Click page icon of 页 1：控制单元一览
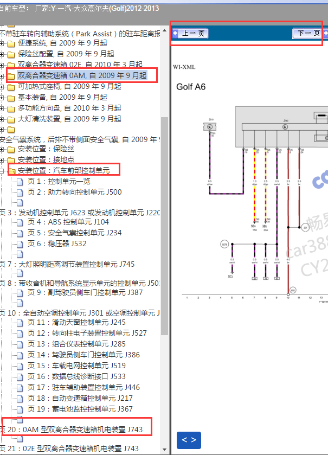This screenshot has height=455, width=328. (x=20, y=182)
